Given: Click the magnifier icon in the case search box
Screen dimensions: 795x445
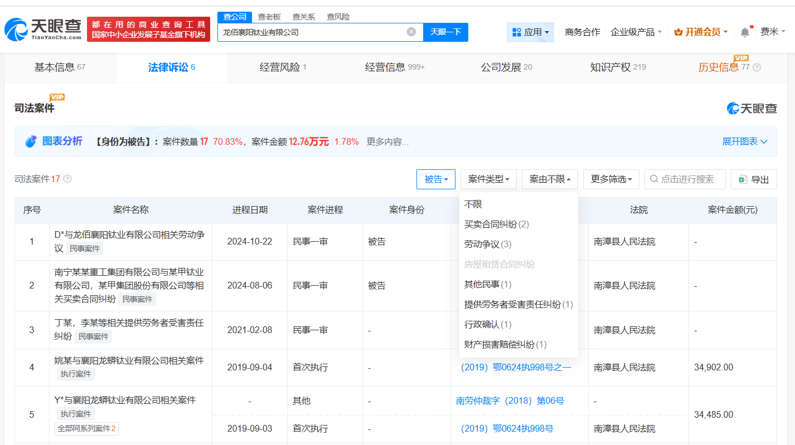Looking at the screenshot, I should [653, 179].
